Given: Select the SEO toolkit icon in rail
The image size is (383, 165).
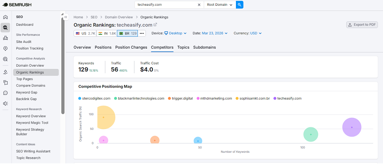Looking at the screenshot, I should (x=5, y=28).
